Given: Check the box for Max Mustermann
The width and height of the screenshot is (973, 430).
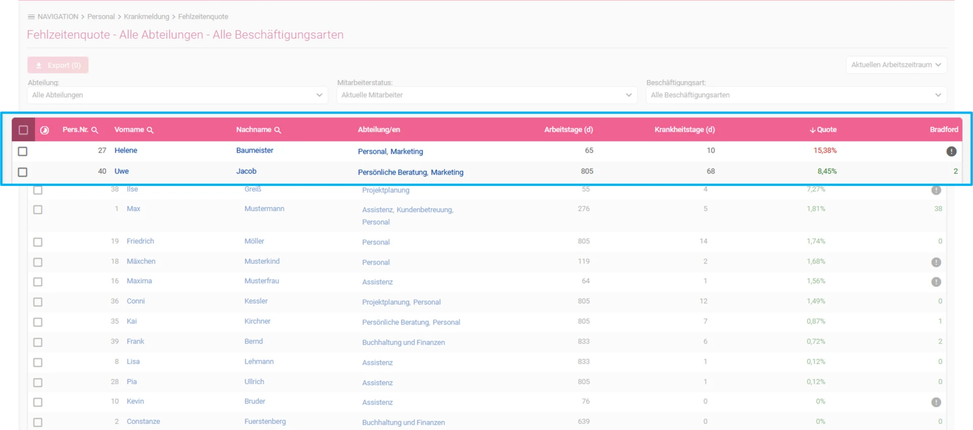Looking at the screenshot, I should pyautogui.click(x=38, y=210).
